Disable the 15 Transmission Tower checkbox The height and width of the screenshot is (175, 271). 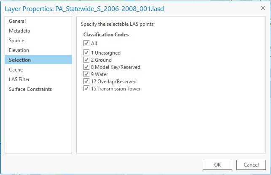click(86, 89)
